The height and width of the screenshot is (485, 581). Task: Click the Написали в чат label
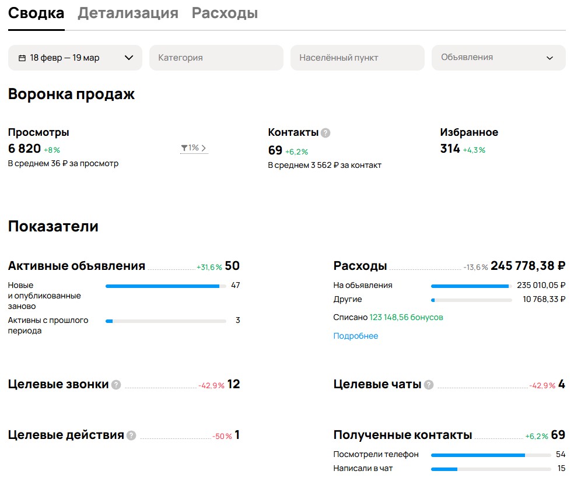pyautogui.click(x=363, y=469)
